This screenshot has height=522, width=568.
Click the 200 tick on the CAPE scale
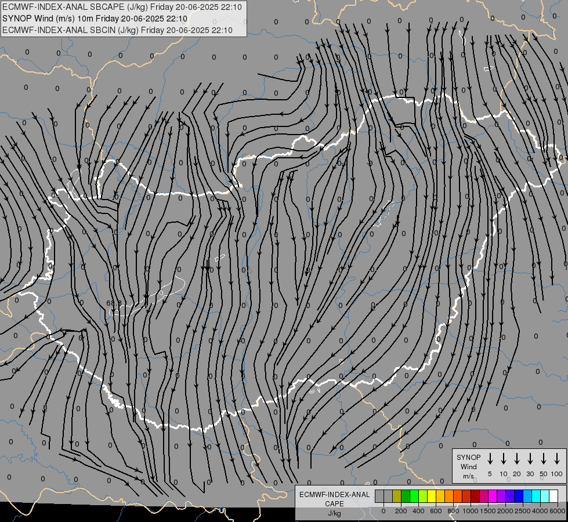(x=401, y=511)
